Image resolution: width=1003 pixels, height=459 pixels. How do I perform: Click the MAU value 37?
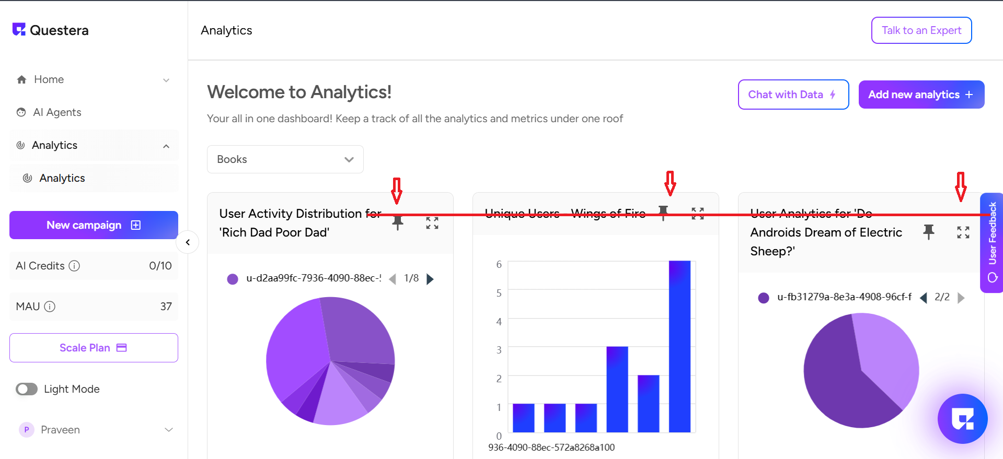tap(166, 307)
